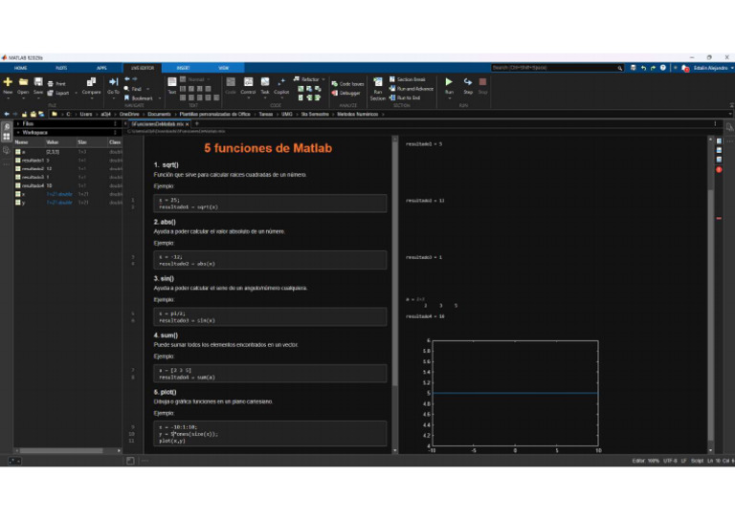Click the Search documentation field
Screen dimensions: 735x519
pos(557,68)
